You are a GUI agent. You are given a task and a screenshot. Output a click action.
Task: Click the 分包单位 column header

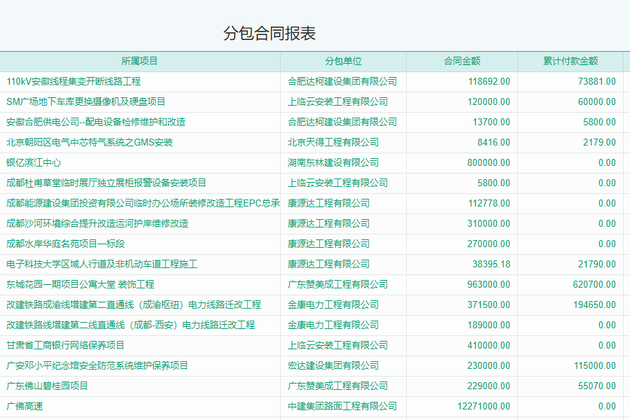pyautogui.click(x=343, y=61)
